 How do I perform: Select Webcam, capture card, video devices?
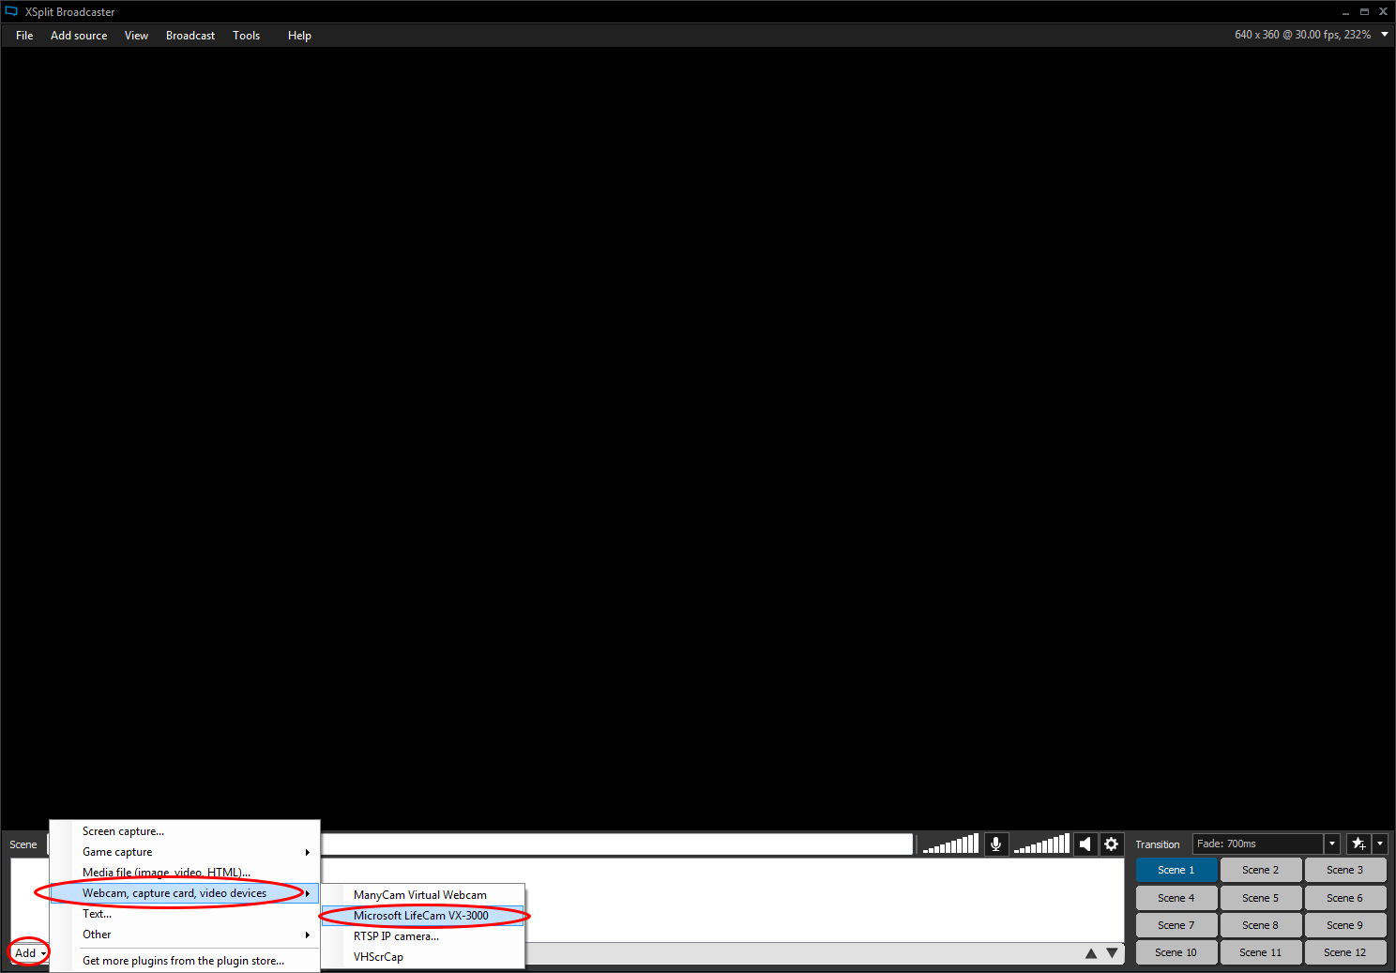[185, 893]
